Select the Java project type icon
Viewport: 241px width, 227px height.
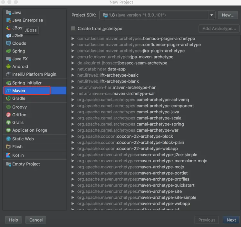tap(8, 13)
